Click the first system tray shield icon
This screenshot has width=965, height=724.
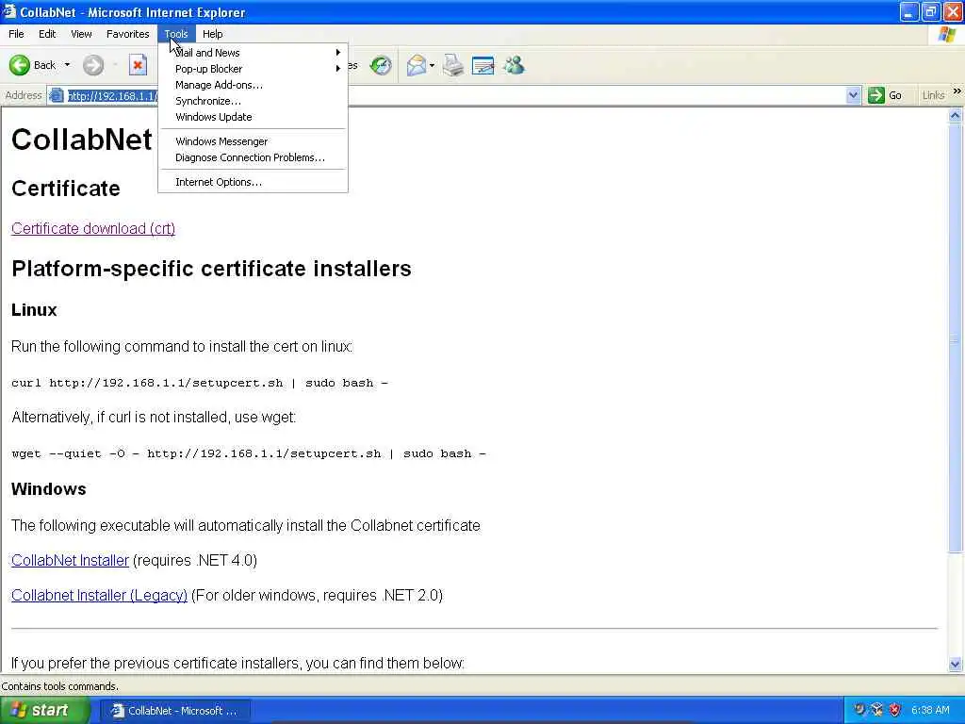[x=859, y=711]
